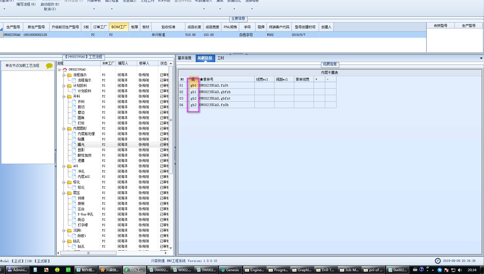Click the blue help question-mark tray icon
The height and width of the screenshot is (274, 484).
point(421,269)
